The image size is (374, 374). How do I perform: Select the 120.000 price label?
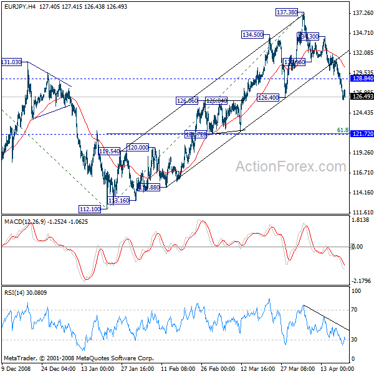tap(138, 147)
